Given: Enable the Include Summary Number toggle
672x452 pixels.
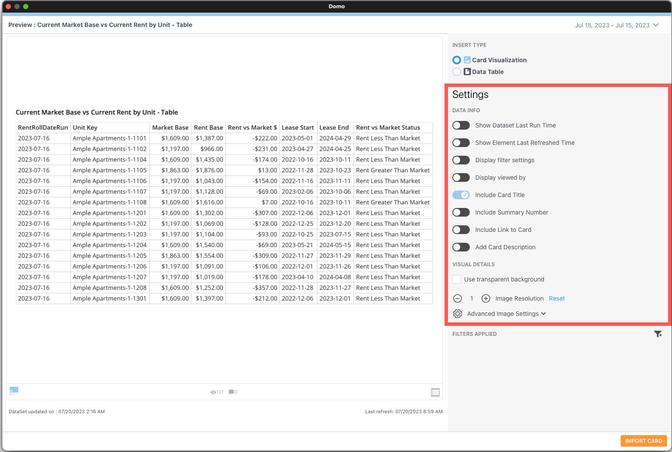Looking at the screenshot, I should tap(461, 212).
